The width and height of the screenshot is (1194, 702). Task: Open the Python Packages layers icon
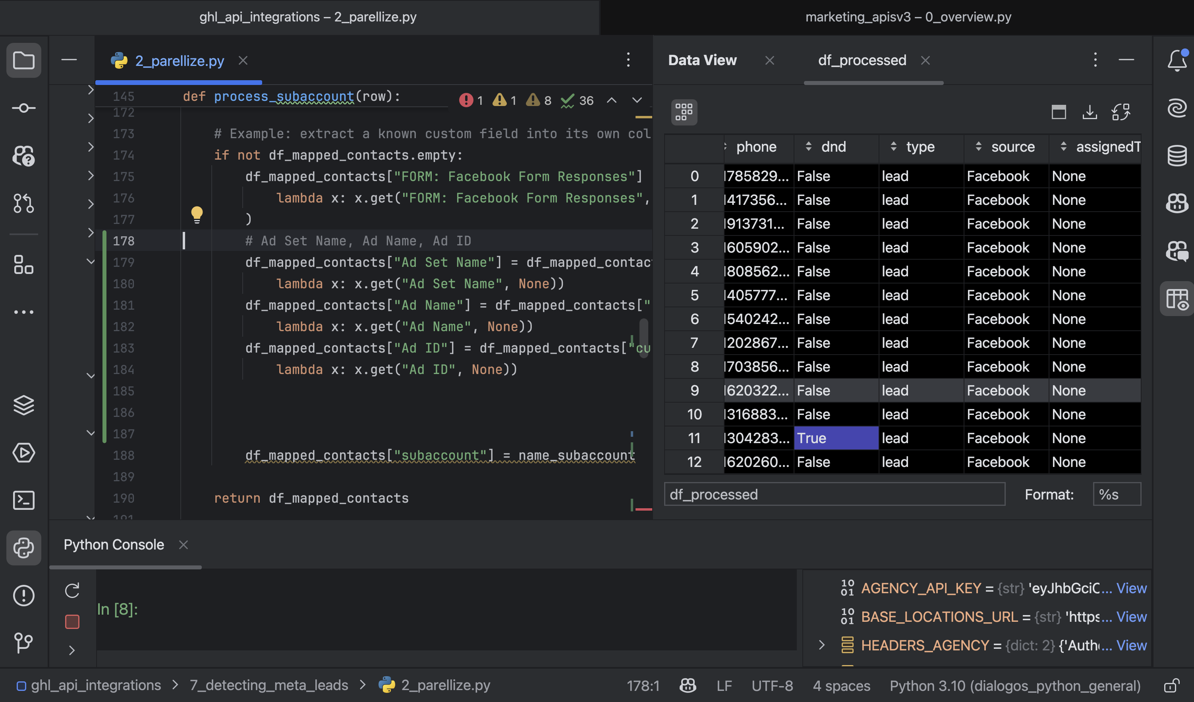(24, 405)
